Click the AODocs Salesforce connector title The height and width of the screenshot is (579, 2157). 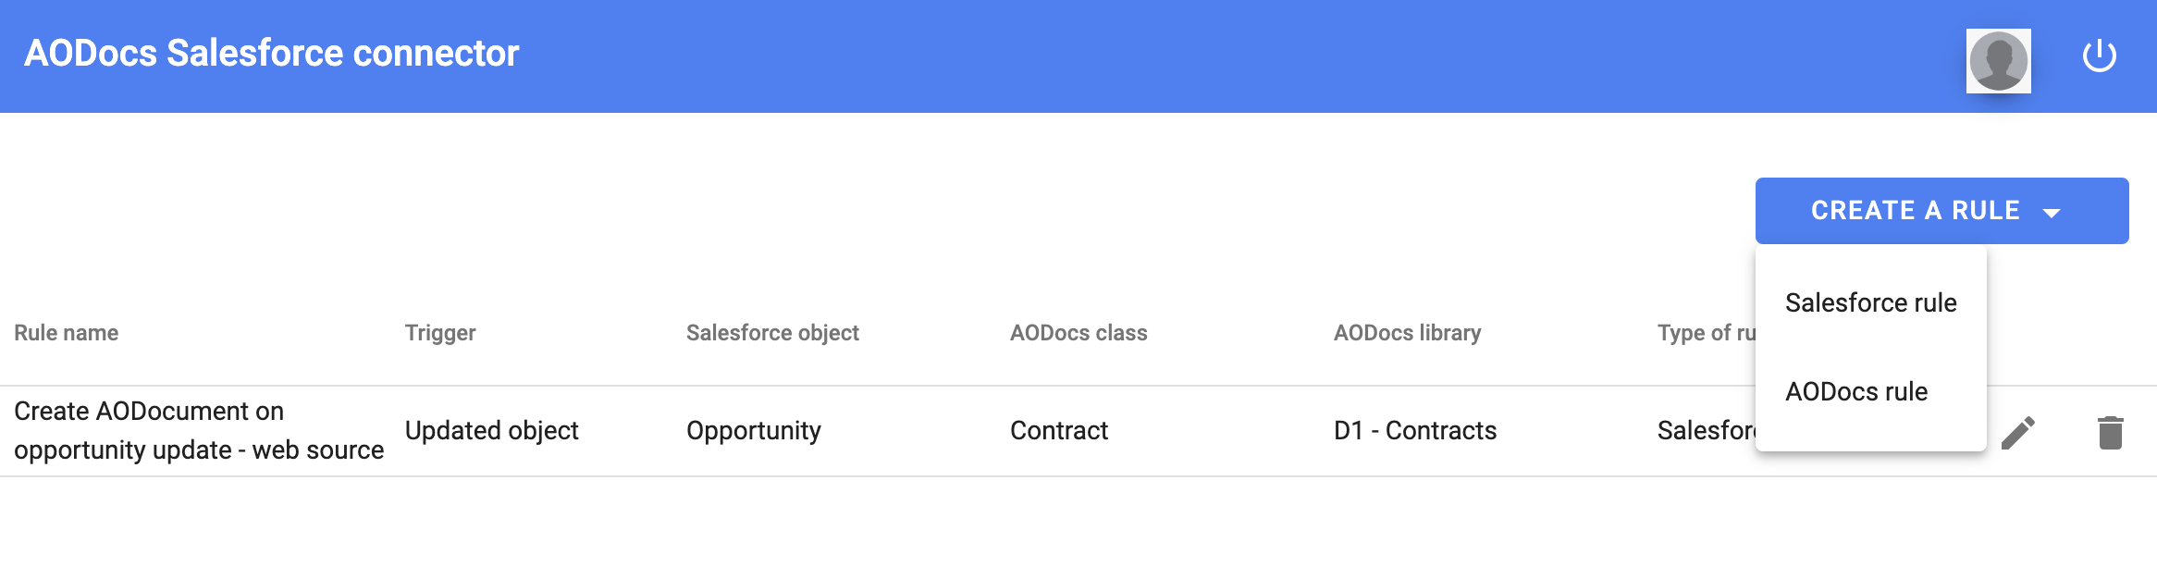tap(271, 54)
